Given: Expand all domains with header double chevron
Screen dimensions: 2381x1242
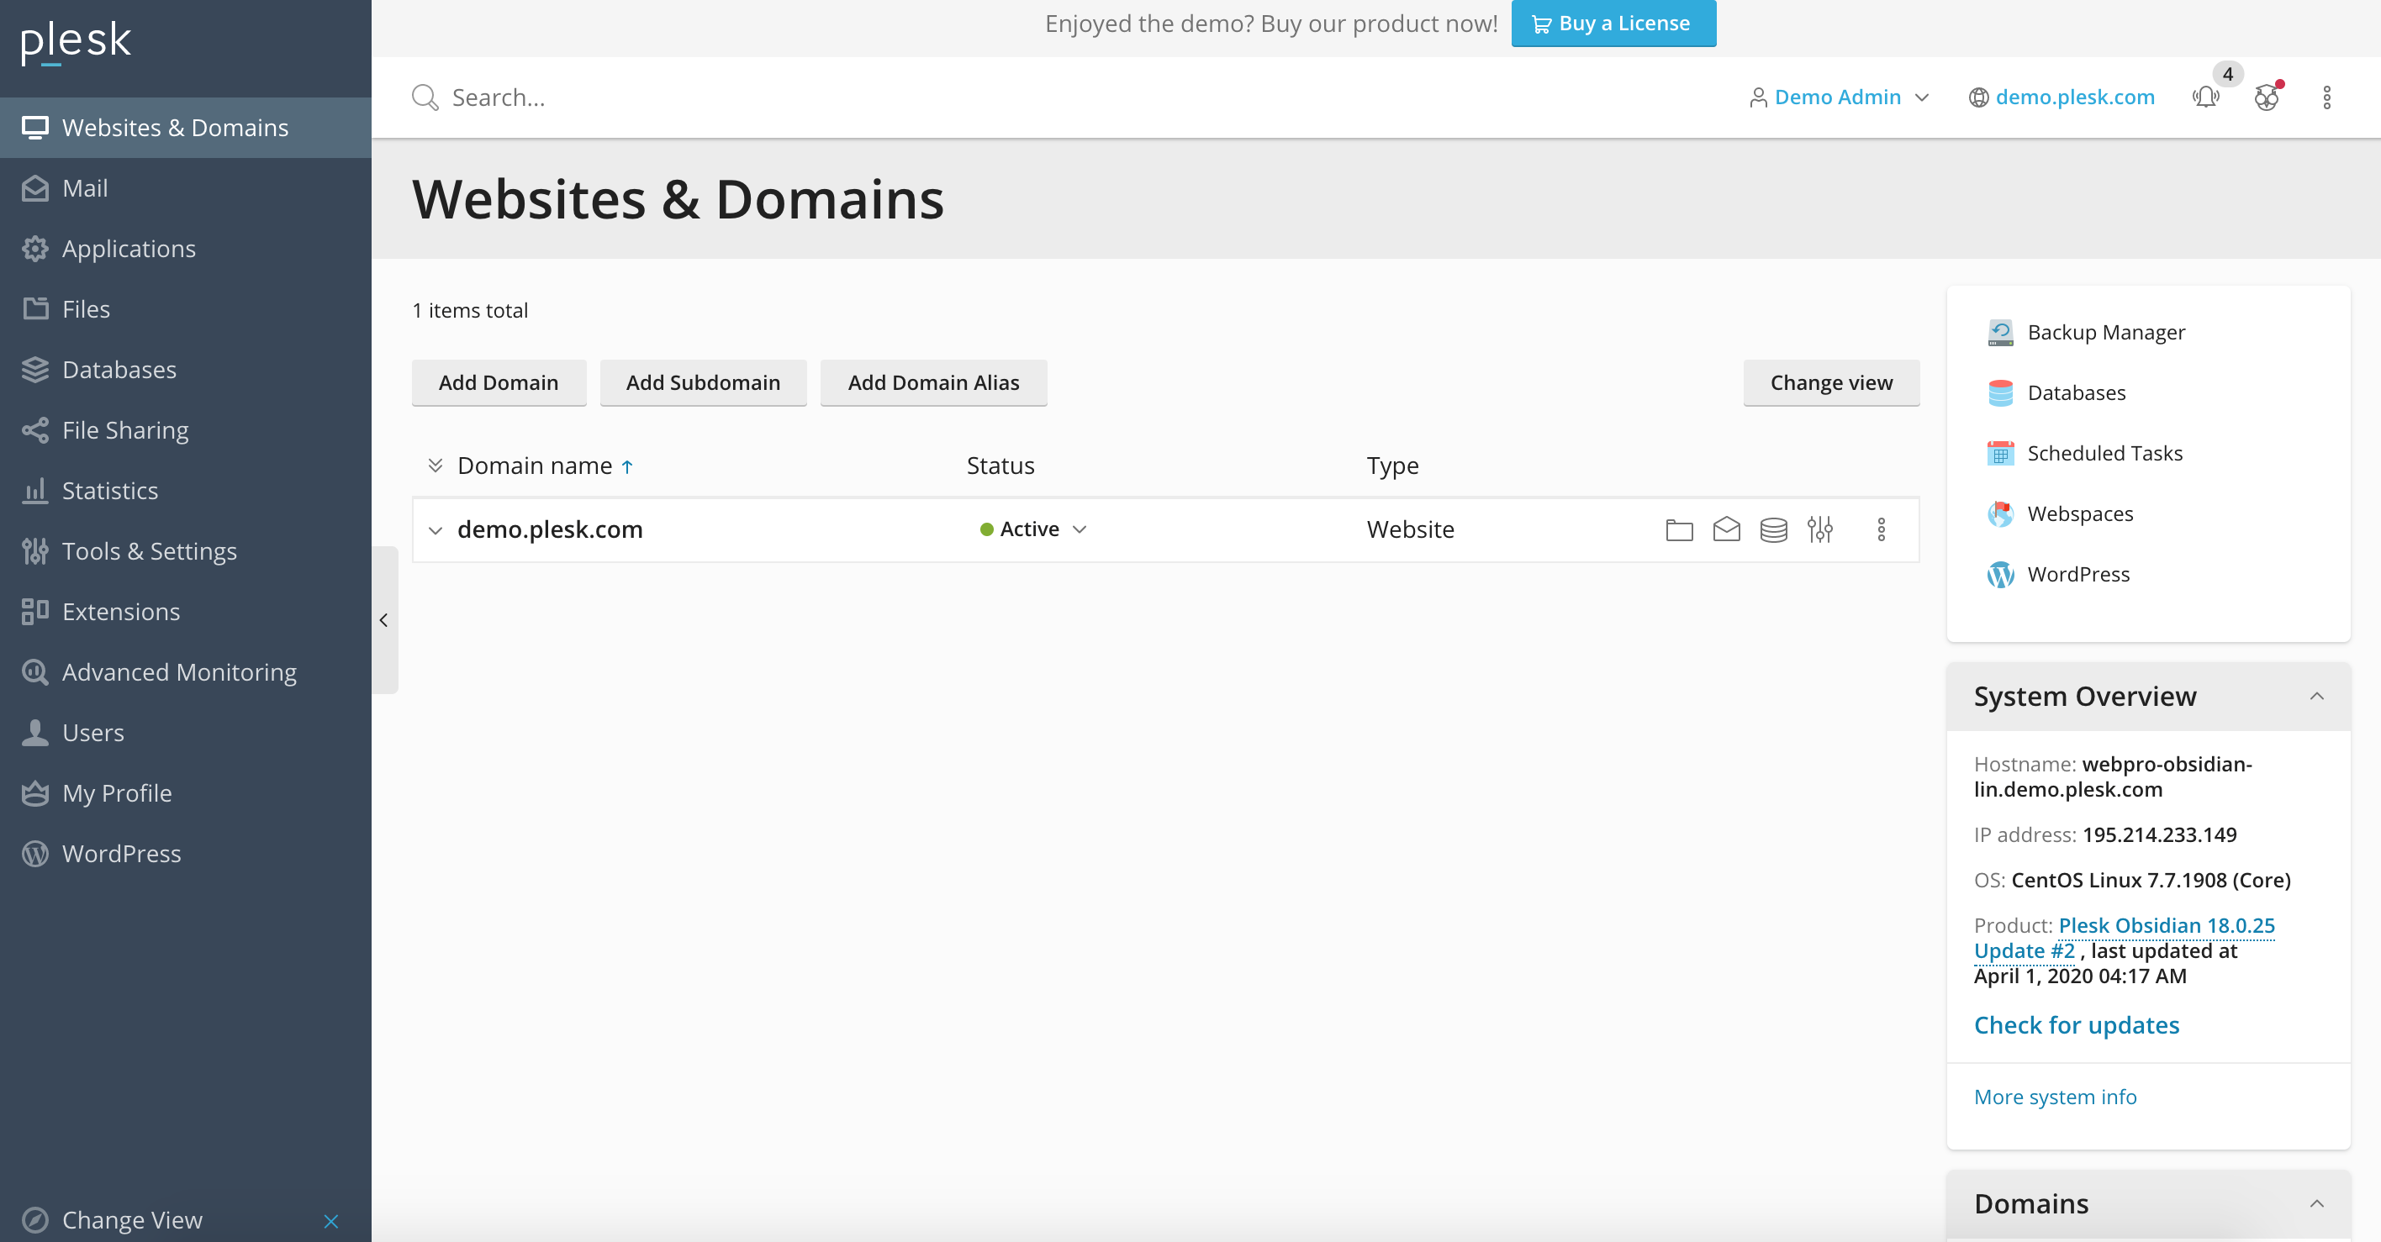Looking at the screenshot, I should (x=436, y=465).
